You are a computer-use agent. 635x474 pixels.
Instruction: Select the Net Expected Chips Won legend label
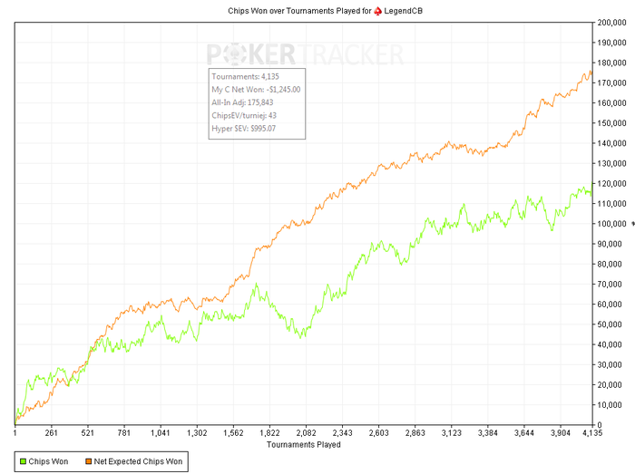tap(138, 461)
